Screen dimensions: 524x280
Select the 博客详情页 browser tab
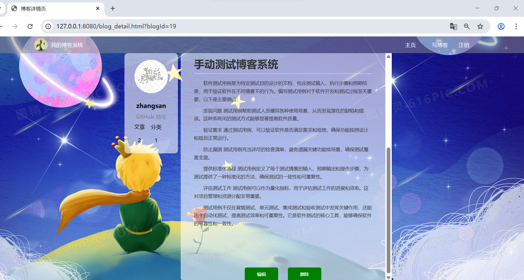point(56,9)
